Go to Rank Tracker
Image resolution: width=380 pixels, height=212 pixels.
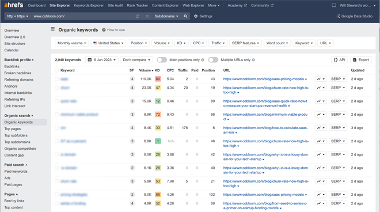point(138,5)
